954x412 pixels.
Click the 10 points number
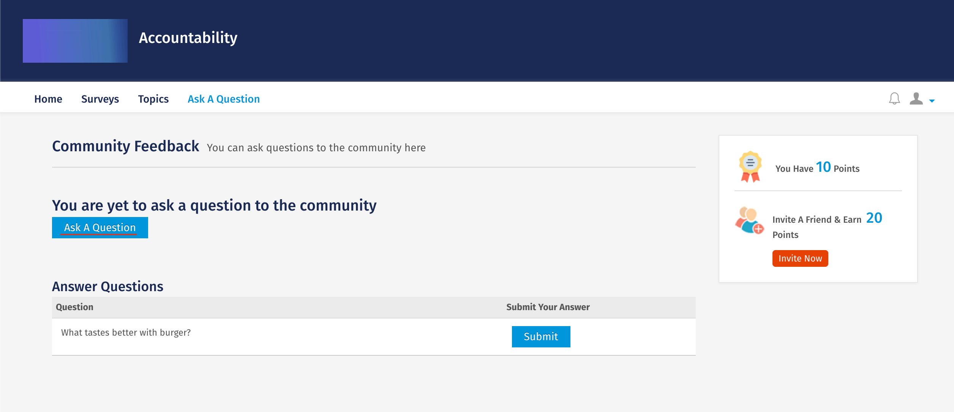click(x=823, y=167)
